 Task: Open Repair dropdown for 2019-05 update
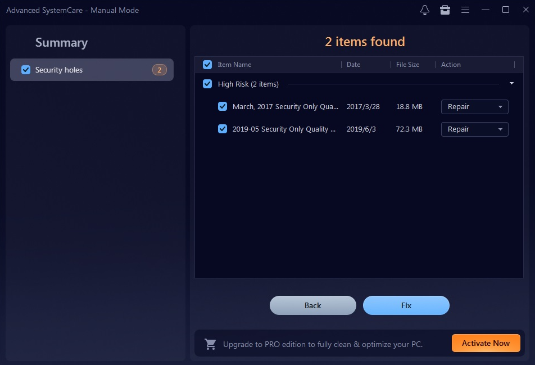[x=474, y=129]
